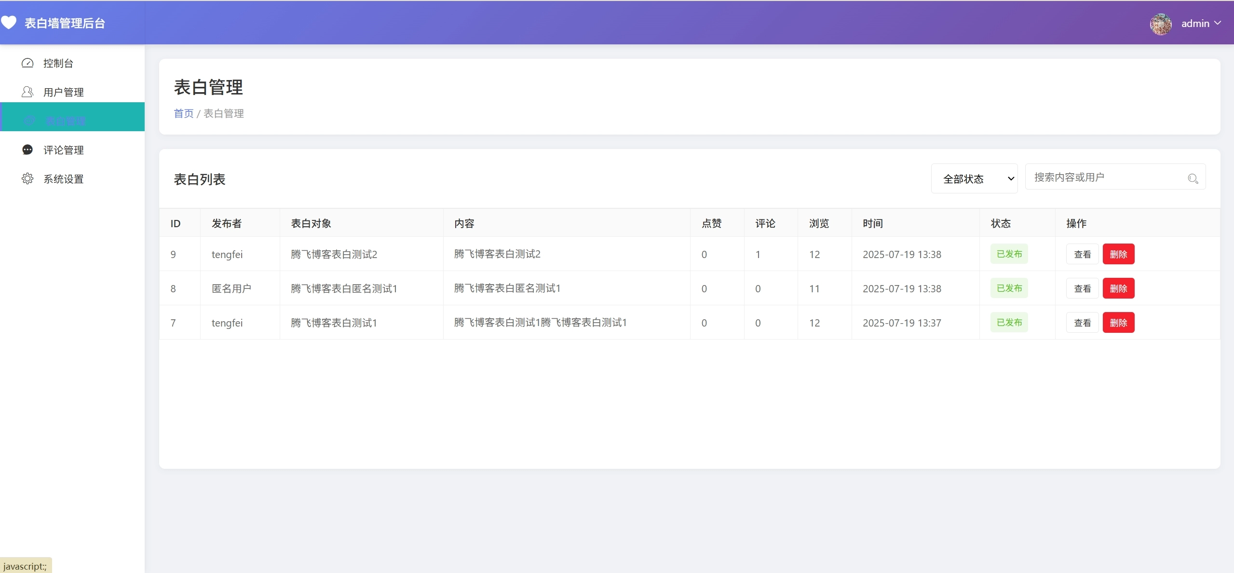
Task: Click 删除 for post ID 8
Action: tap(1118, 288)
